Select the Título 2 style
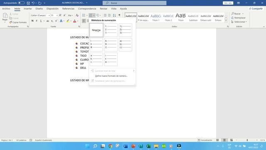The image size is (266, 150). point(168,17)
